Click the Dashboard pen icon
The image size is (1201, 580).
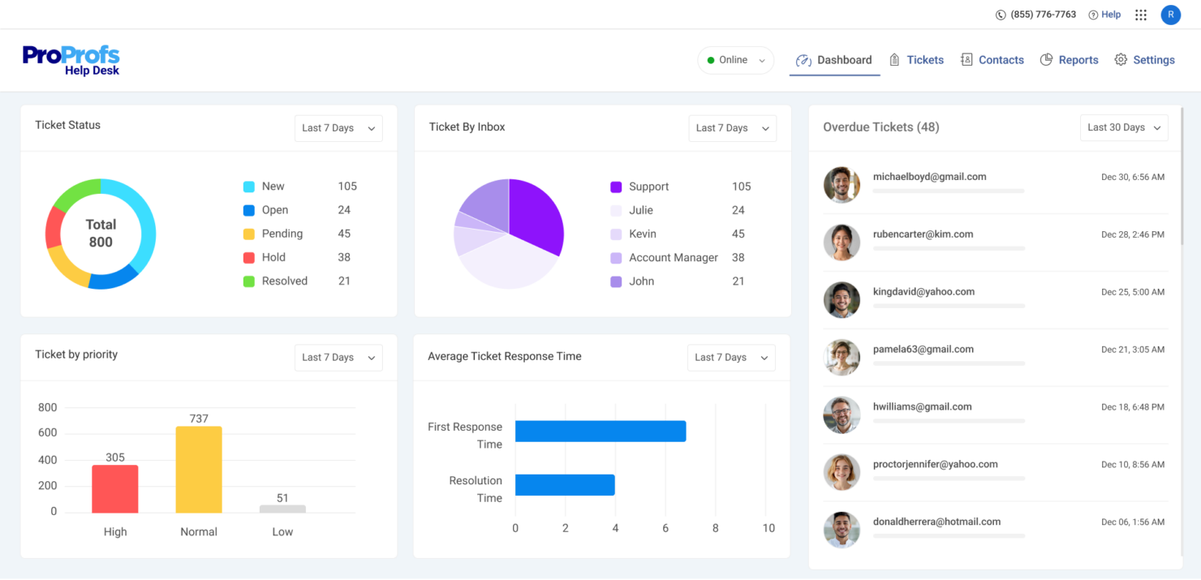pos(803,60)
